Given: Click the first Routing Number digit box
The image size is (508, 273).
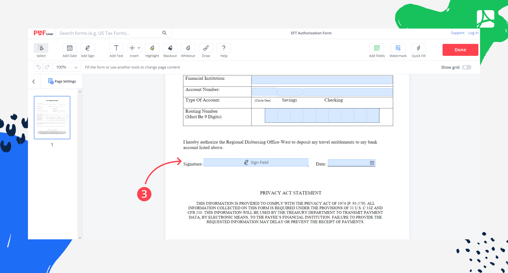Looking at the screenshot, I should point(271,116).
